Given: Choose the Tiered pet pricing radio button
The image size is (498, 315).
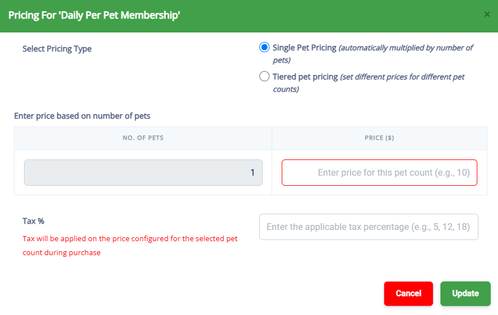Looking at the screenshot, I should coord(264,77).
